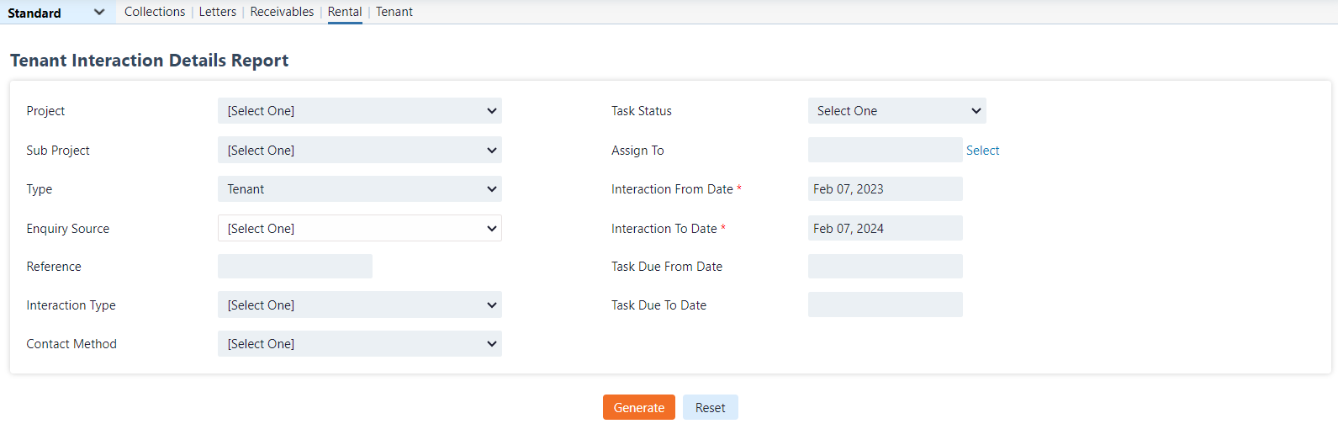Open the Letters tab
1338x429 pixels.
click(x=217, y=12)
